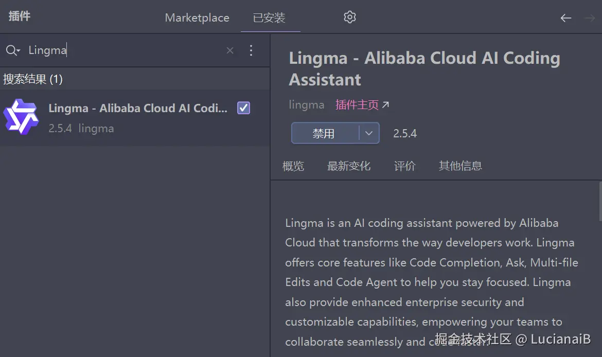This screenshot has width=602, height=357.
Task: Navigate forward with right arrow
Action: click(x=589, y=18)
